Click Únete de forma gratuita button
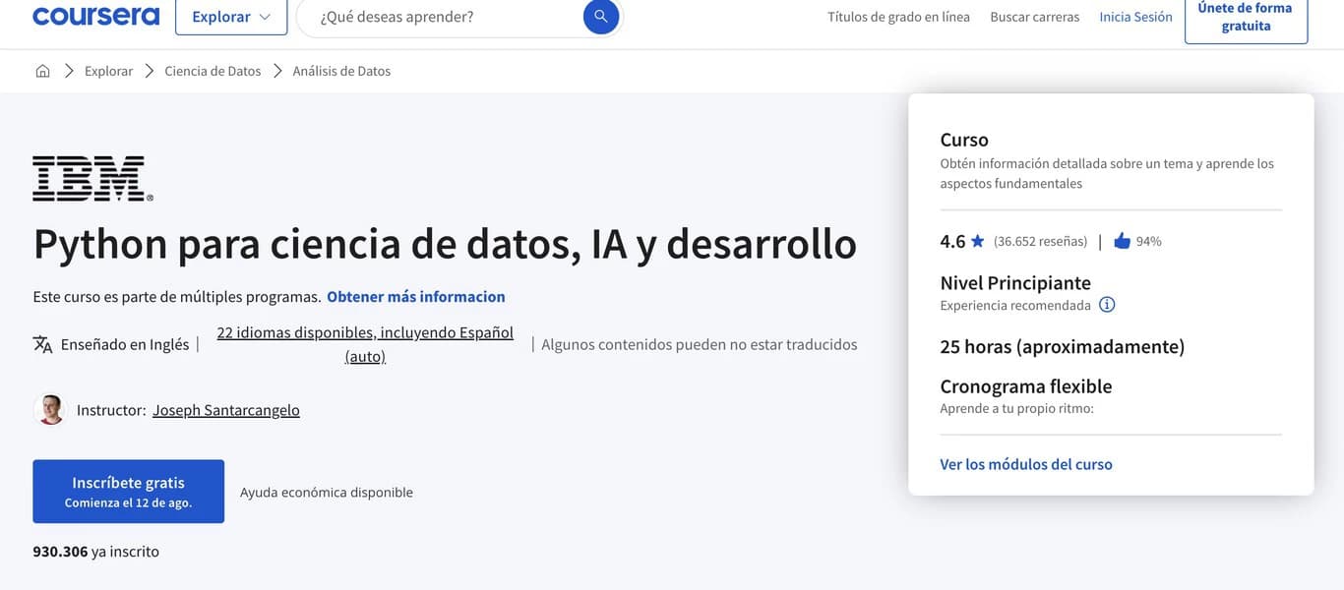 click(x=1246, y=18)
